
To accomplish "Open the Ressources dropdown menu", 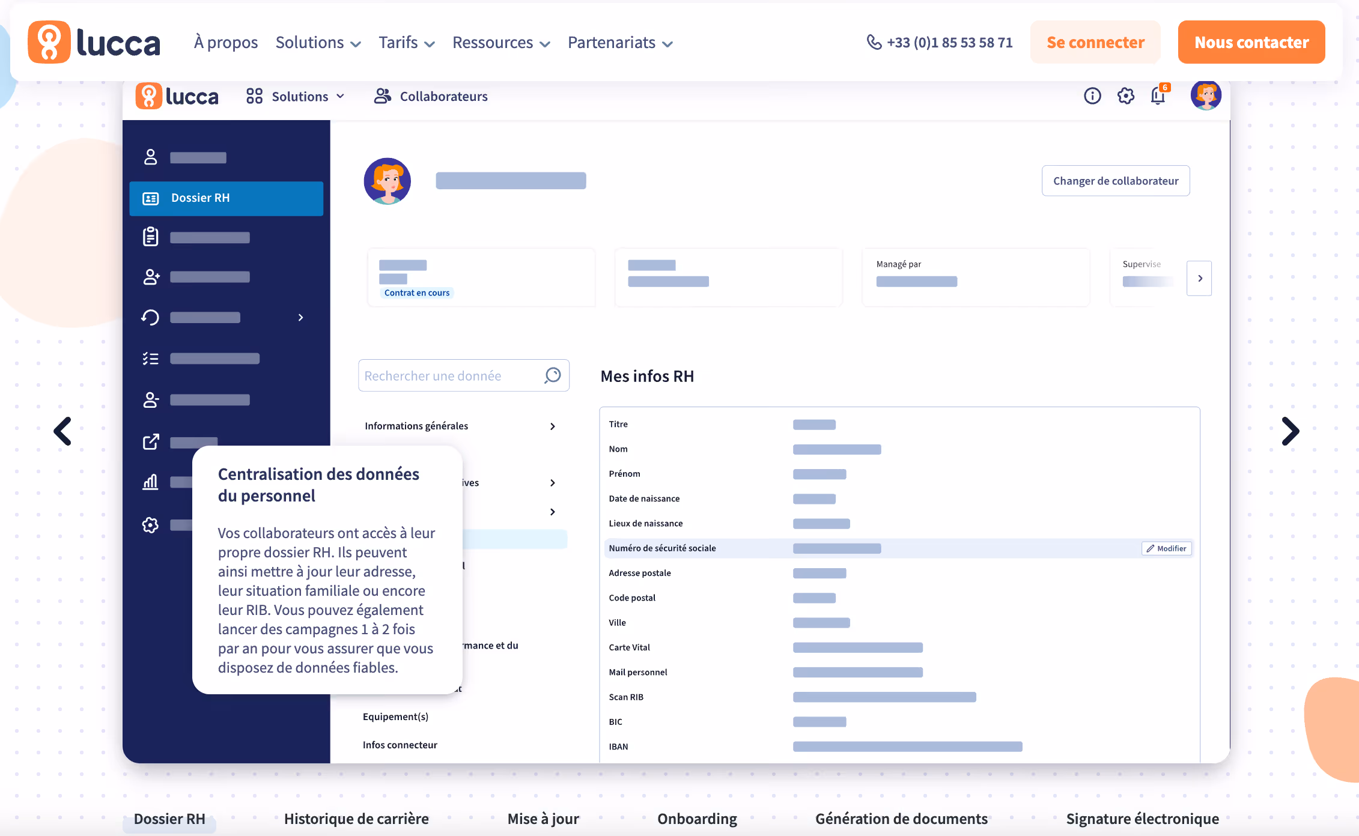I will (501, 43).
